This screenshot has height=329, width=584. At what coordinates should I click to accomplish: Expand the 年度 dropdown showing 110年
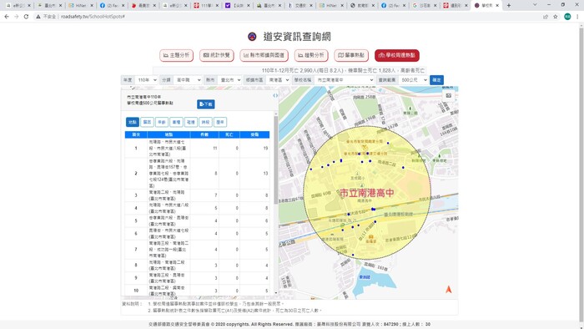pos(146,80)
